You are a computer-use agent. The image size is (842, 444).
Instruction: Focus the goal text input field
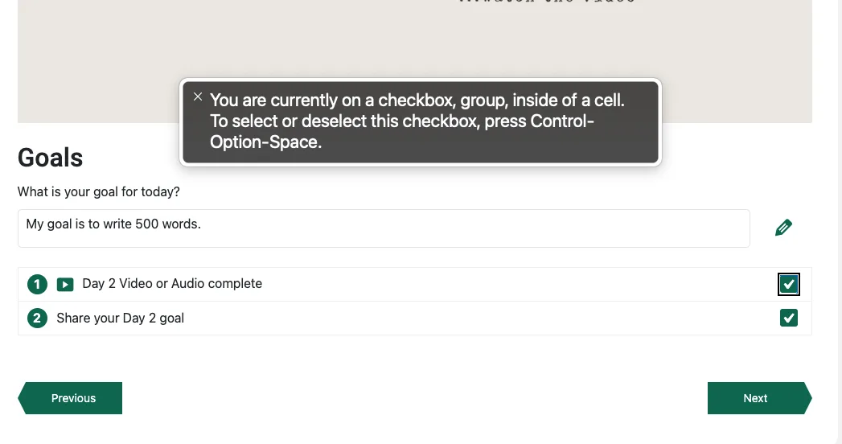coord(384,228)
